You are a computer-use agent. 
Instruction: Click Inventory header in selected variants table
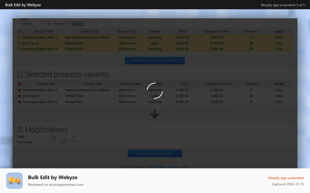(252, 84)
